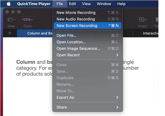Screen dimensions: 165x116
Task: Click the bold word "Column" in document
Action: pyautogui.click(x=26, y=62)
